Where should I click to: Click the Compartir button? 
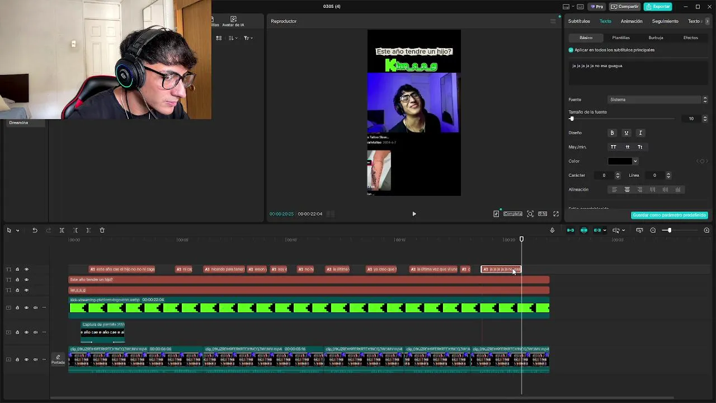click(625, 7)
